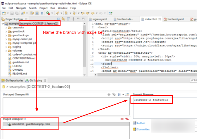The width and height of the screenshot is (198, 139).
Task: Click the Back navigation arrow icon
Action: [x=93, y=13]
